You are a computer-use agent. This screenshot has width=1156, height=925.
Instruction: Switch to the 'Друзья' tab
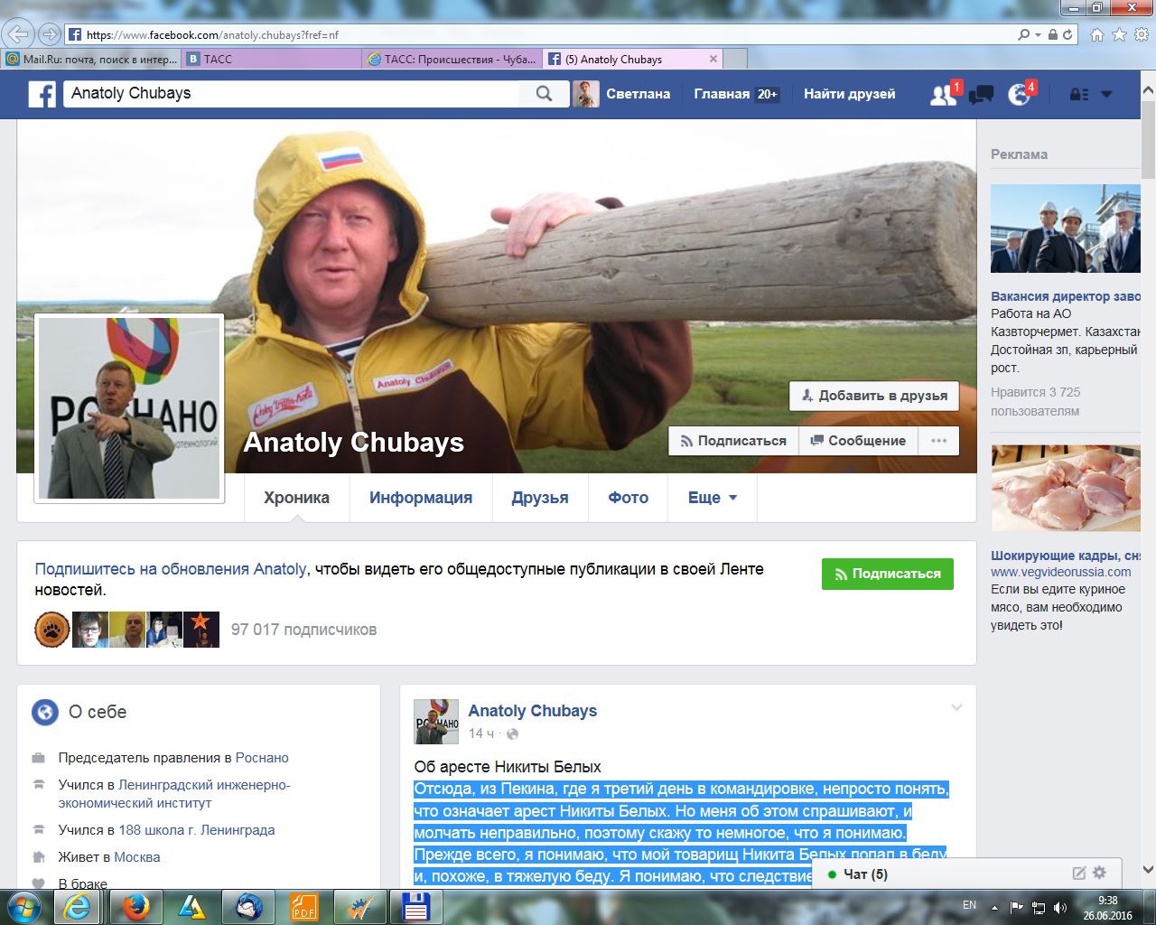539,498
